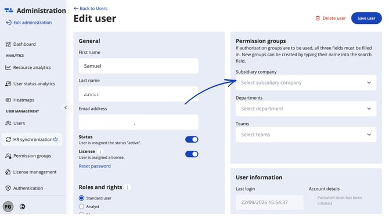
Task: Click the Users people icon
Action: tap(8, 123)
